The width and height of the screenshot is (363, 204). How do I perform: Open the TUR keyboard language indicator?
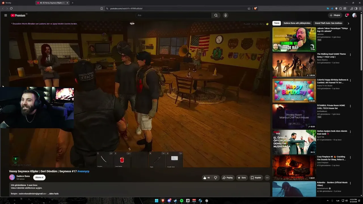(x=337, y=201)
